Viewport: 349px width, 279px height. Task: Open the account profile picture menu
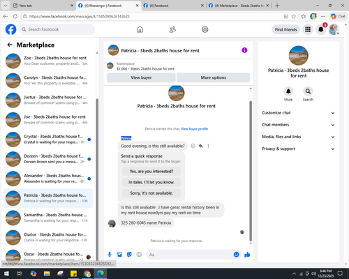(x=334, y=29)
